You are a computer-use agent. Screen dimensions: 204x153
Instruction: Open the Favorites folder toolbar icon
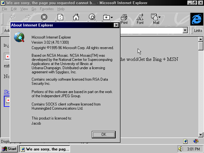[x=106, y=17]
